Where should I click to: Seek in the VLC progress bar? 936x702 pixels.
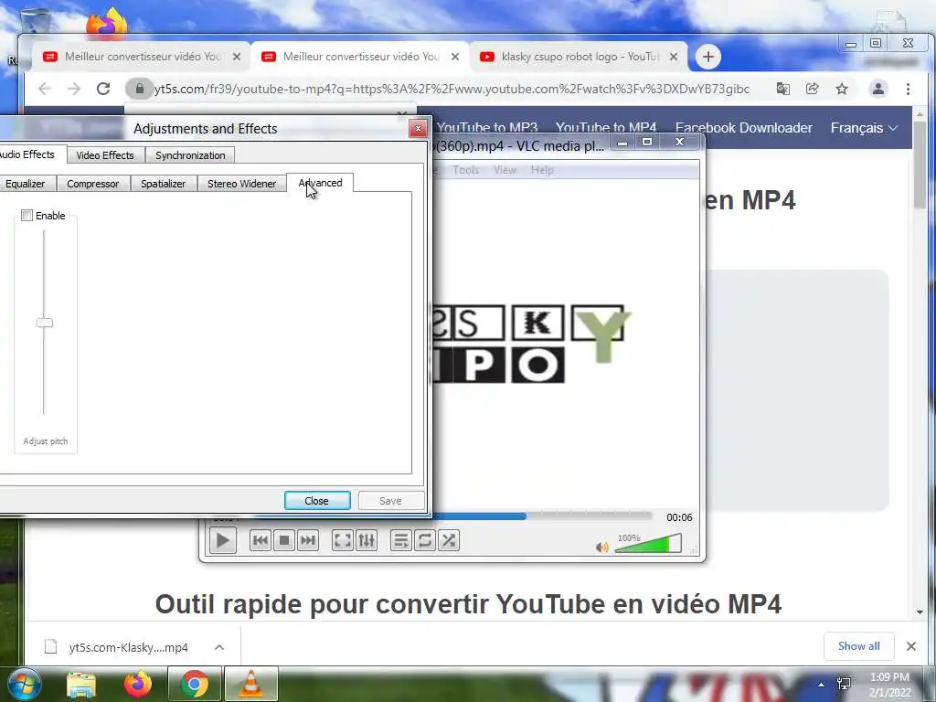click(542, 516)
